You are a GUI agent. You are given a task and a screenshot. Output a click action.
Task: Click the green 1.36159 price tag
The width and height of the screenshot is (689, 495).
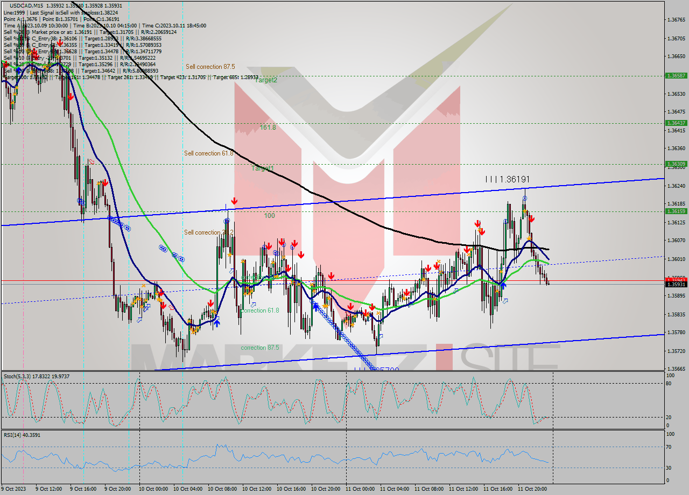tap(676, 211)
